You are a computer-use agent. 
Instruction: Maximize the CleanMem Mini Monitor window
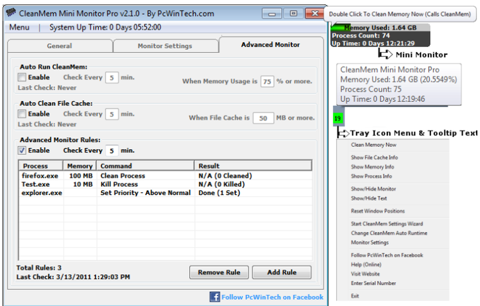pos(293,14)
